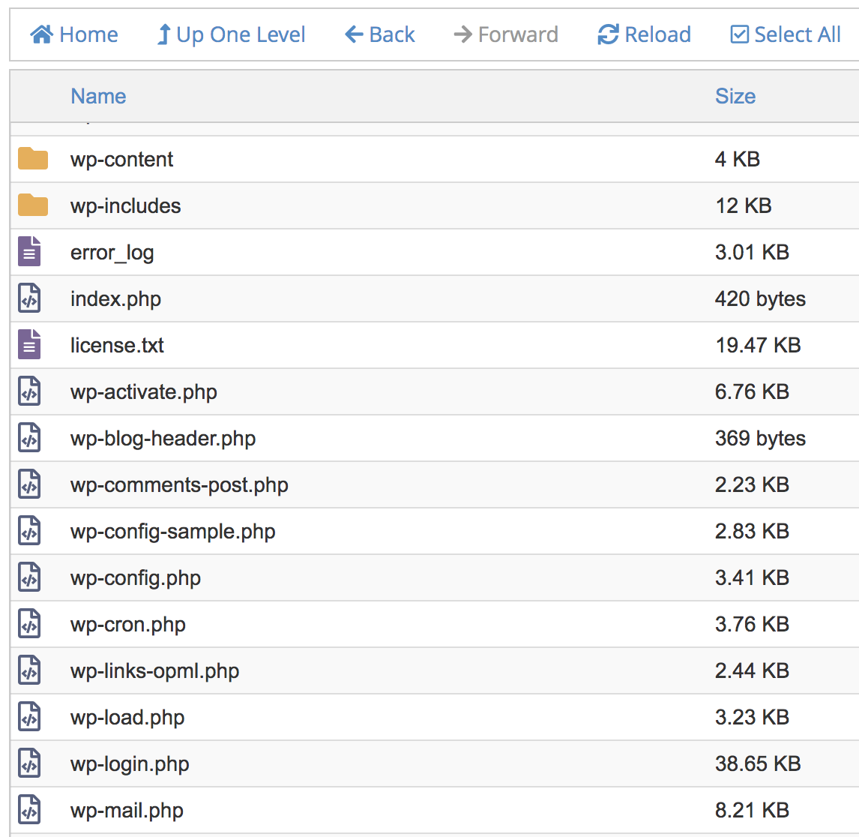
Task: Select the wp-activate.php file name
Action: pos(143,392)
